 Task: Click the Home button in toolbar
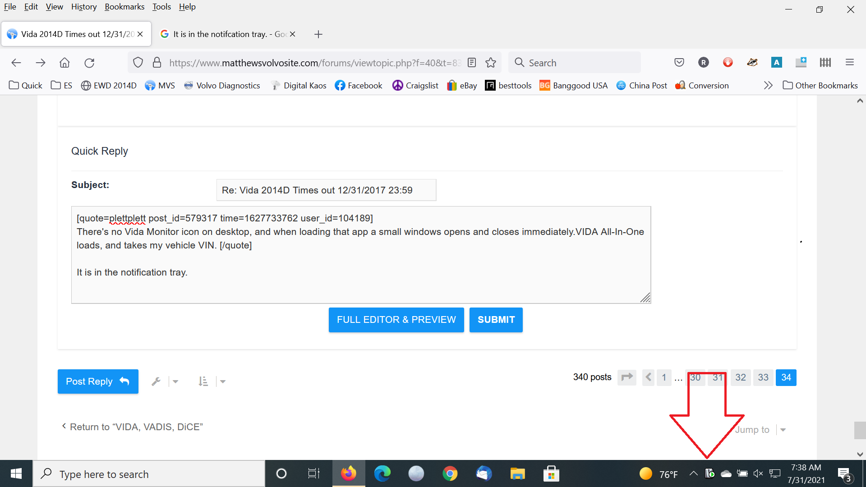tap(64, 63)
